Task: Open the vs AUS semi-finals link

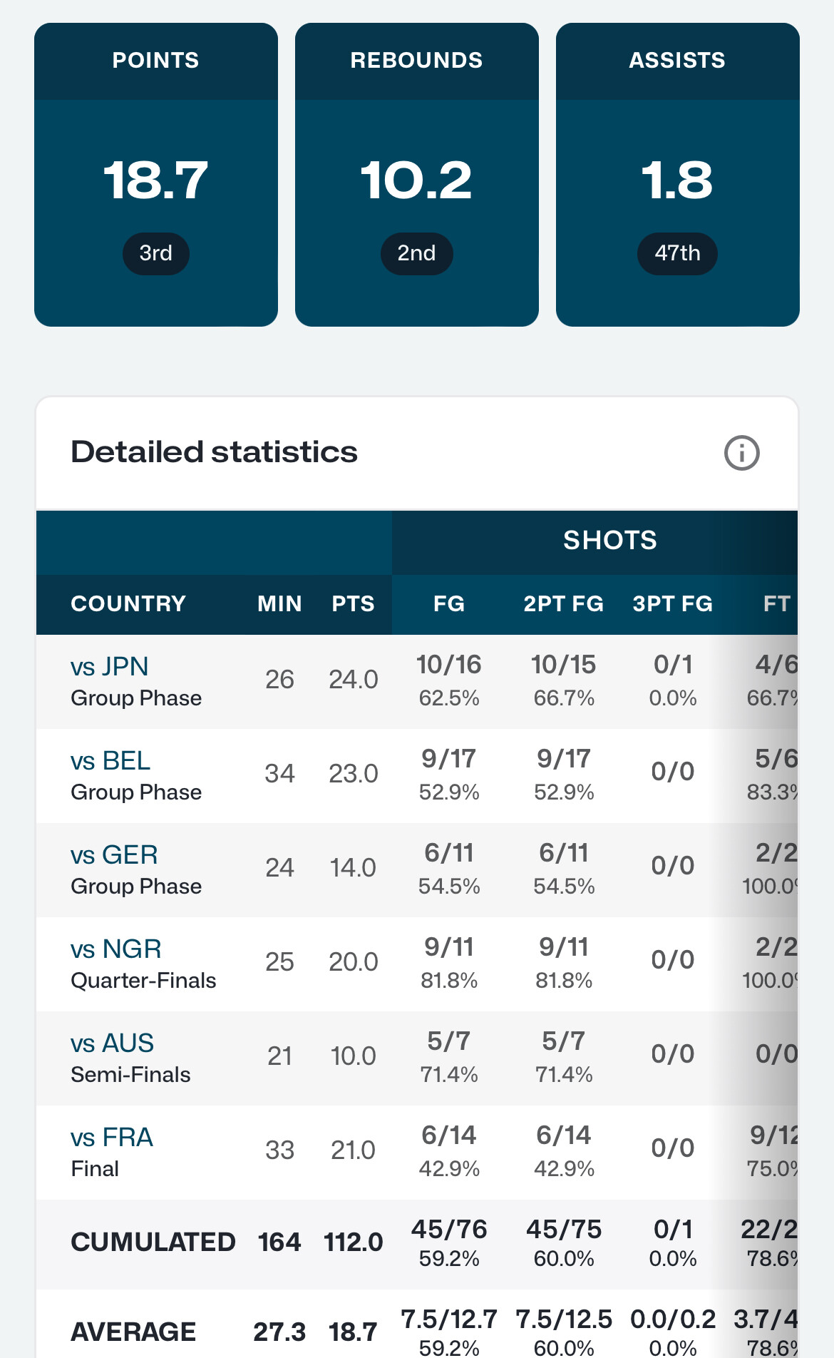Action: coord(112,1043)
